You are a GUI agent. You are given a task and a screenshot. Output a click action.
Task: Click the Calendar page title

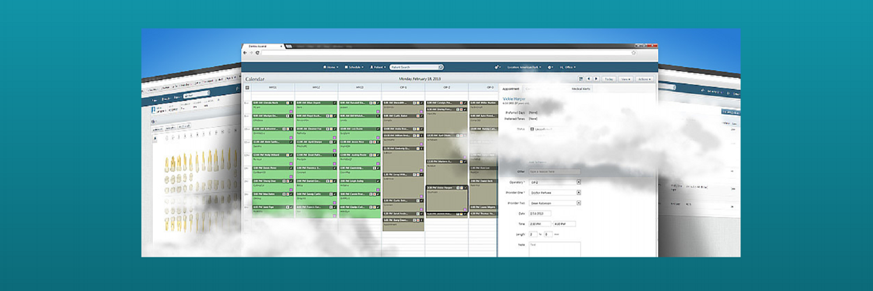tap(255, 79)
